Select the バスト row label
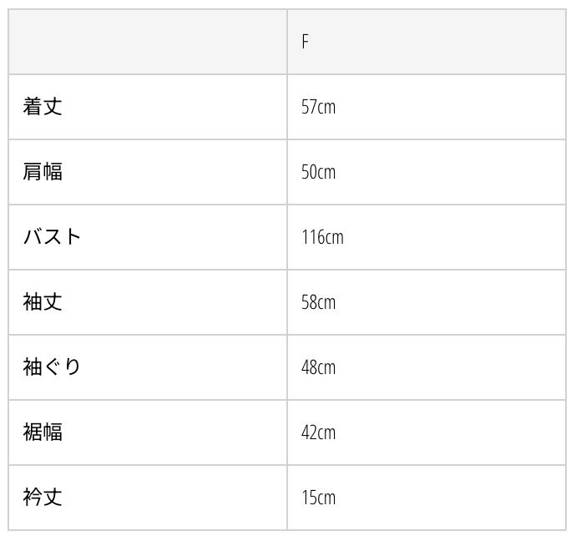581x541 pixels. [52, 237]
